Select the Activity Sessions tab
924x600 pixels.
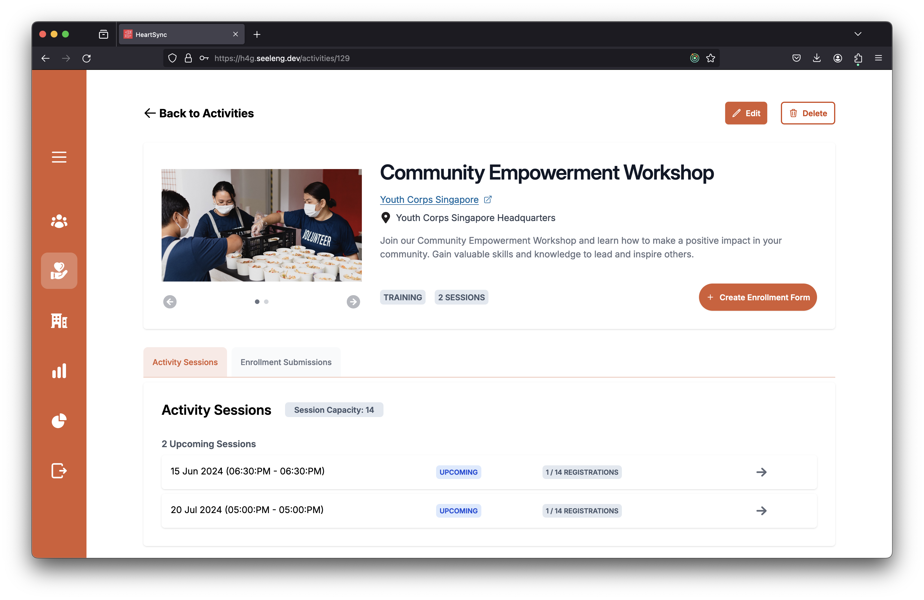point(185,362)
